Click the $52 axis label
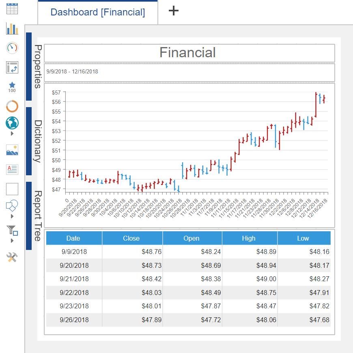Viewport: 353px width, 353px height. point(56,141)
